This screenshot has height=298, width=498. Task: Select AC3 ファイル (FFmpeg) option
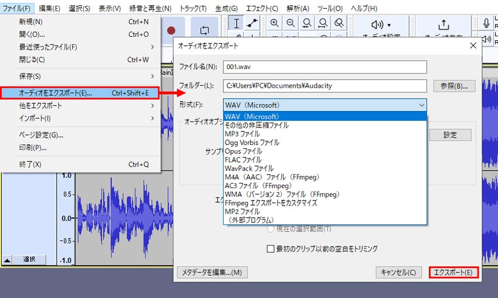[x=325, y=186]
